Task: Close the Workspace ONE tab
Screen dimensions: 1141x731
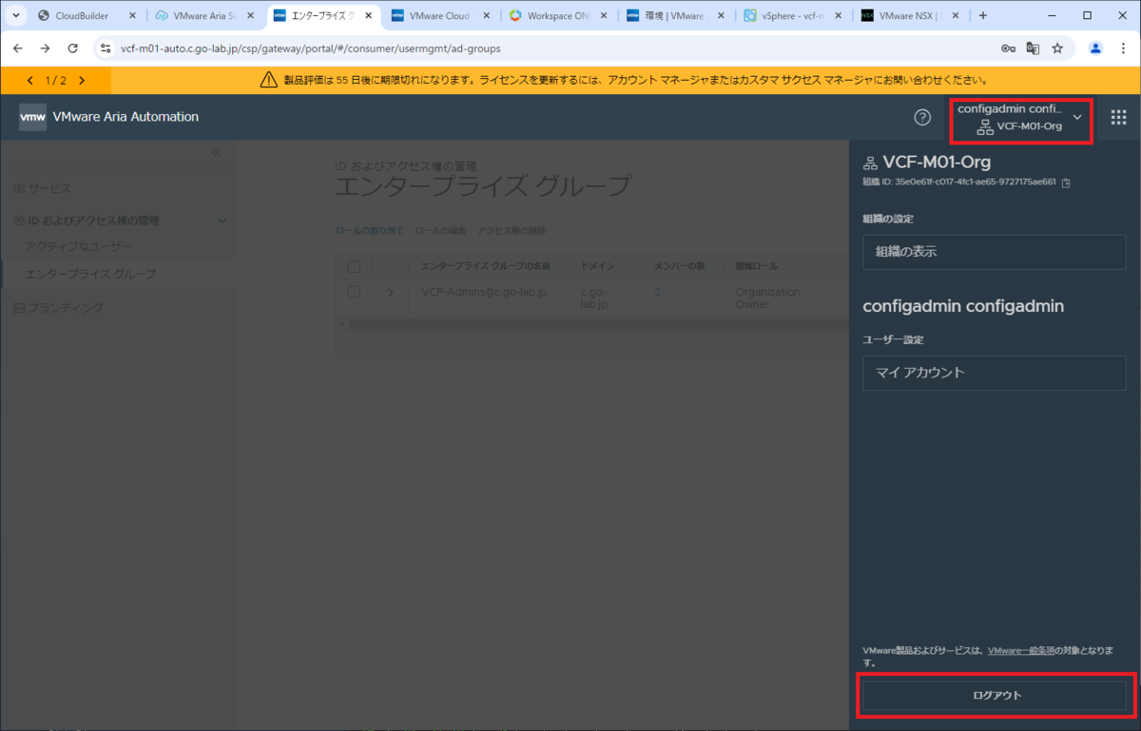Action: pos(603,16)
